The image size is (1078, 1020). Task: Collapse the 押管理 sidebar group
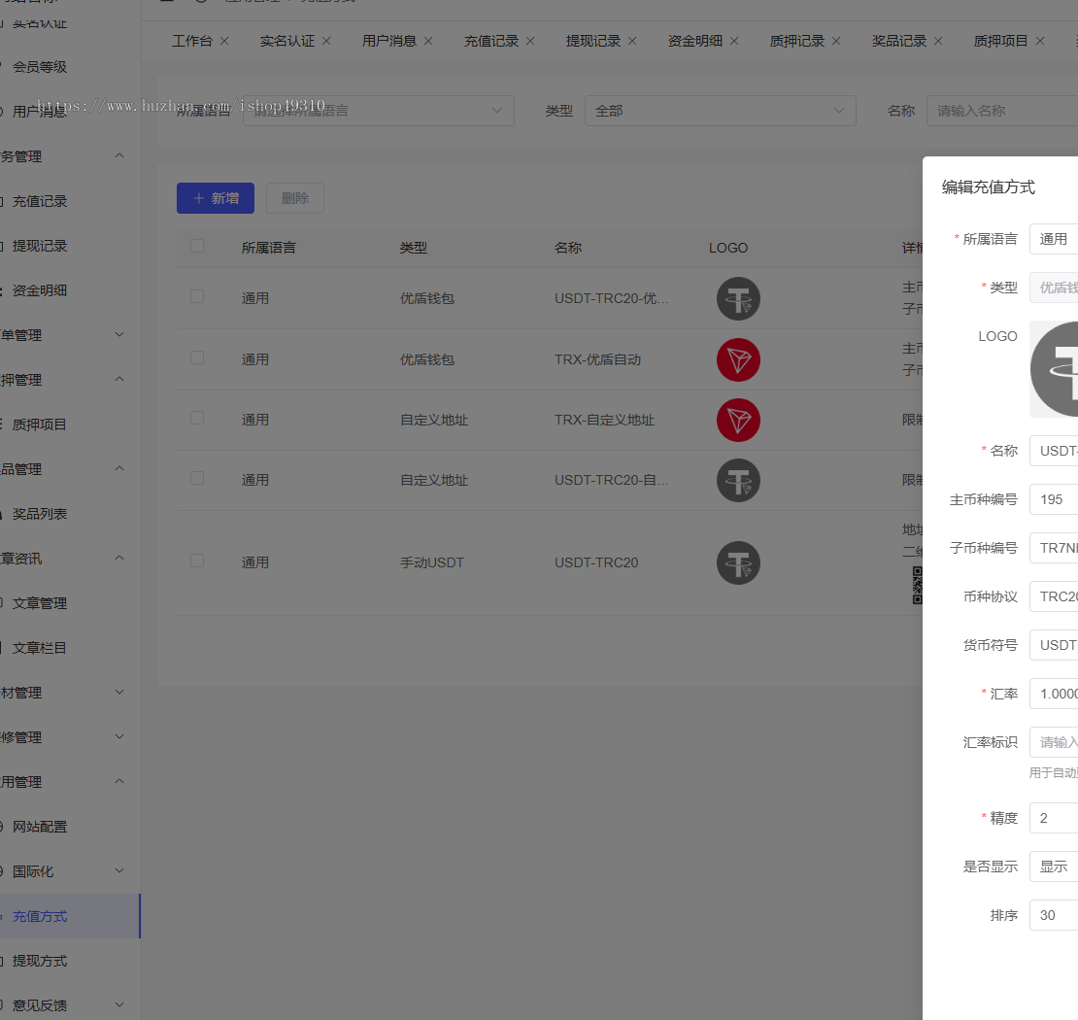coord(119,380)
